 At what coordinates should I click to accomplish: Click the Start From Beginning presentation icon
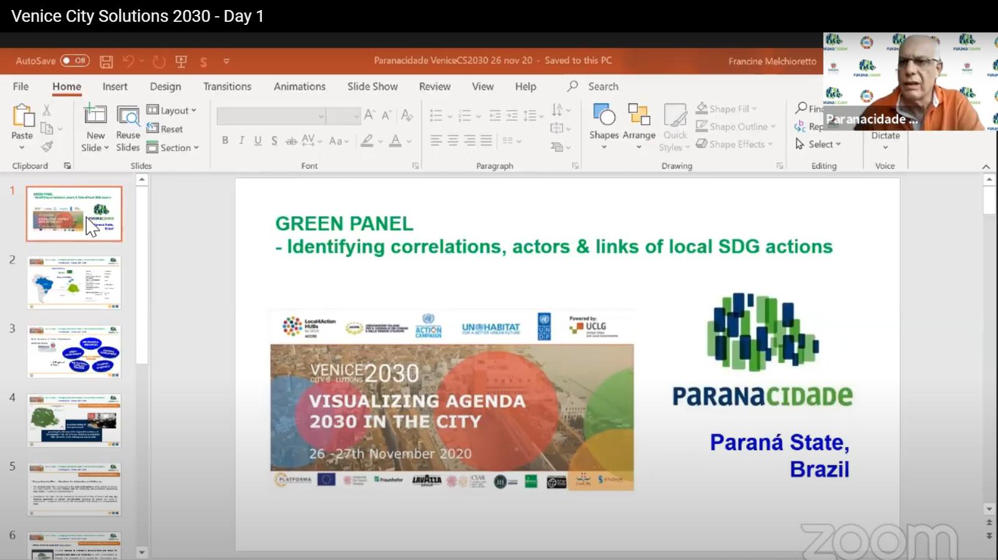pyautogui.click(x=182, y=61)
